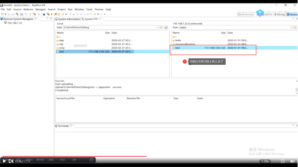
Task: Open the Window menu
Action: [x=79, y=9]
